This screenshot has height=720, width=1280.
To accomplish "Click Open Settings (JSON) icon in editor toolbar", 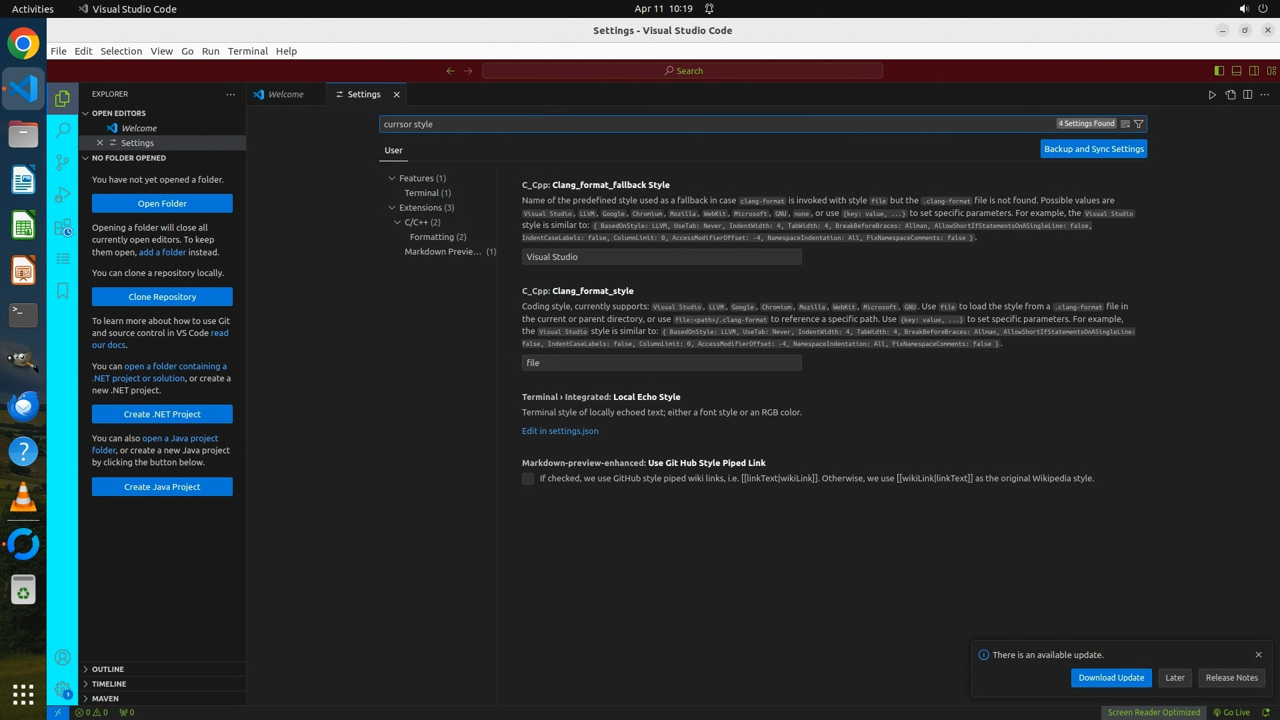I will 1230,95.
